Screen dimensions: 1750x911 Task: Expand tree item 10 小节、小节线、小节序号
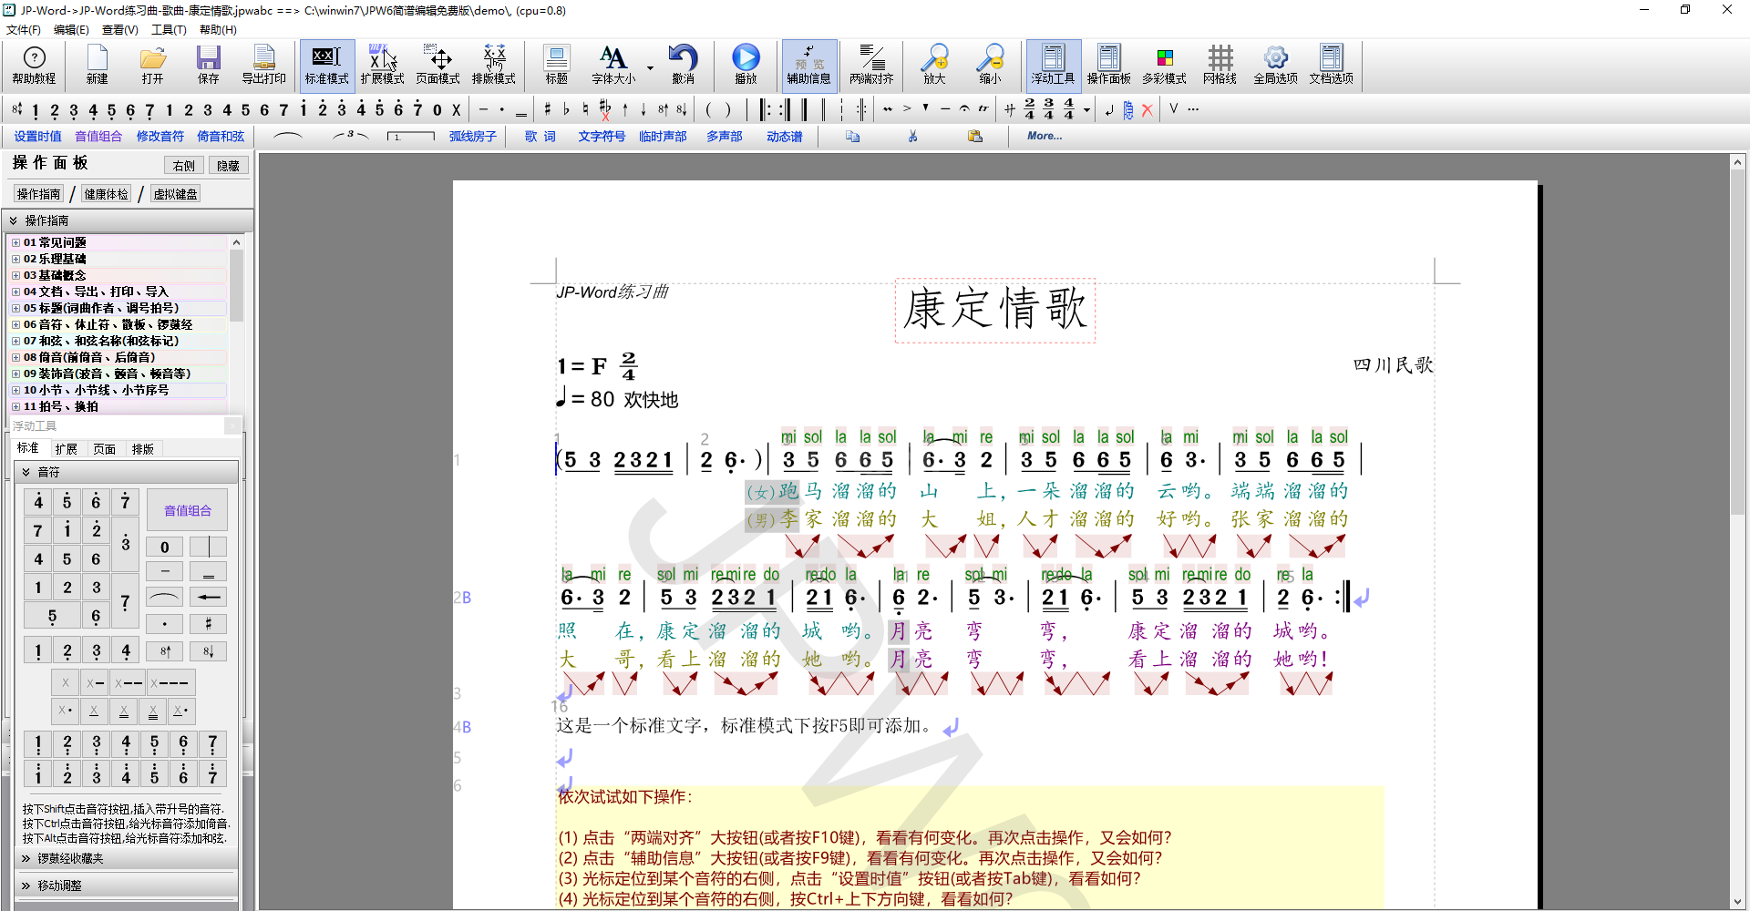[x=15, y=390]
